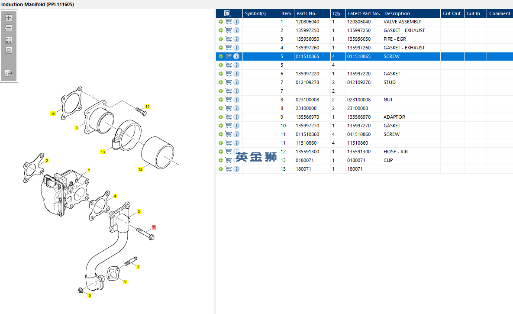Add part 135997270 GASKET to cart
The image size is (513, 314).
coord(229,126)
